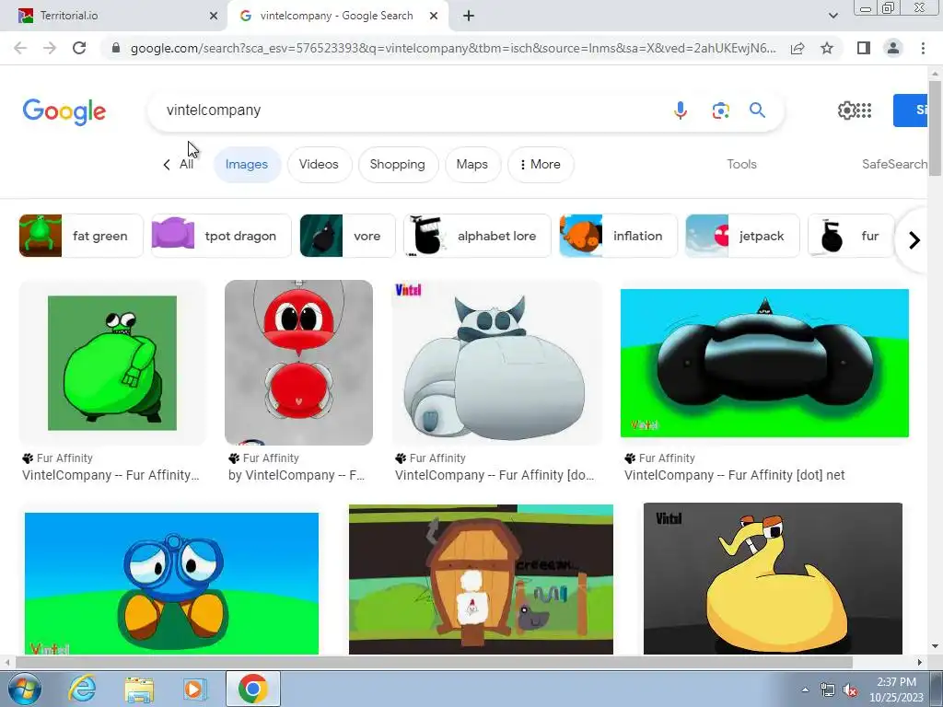This screenshot has width=943, height=707.
Task: Click the browser back arrow
Action: tap(20, 48)
